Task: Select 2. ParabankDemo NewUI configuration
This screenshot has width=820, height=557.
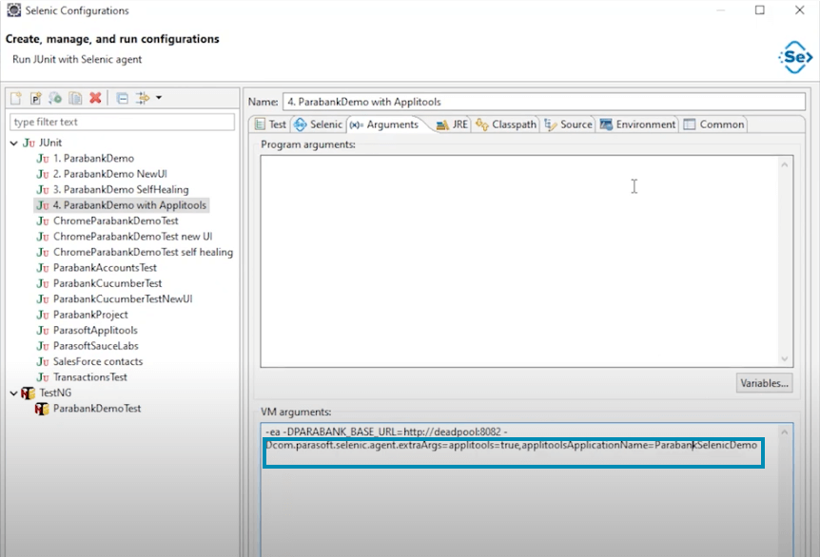Action: pyautogui.click(x=109, y=174)
